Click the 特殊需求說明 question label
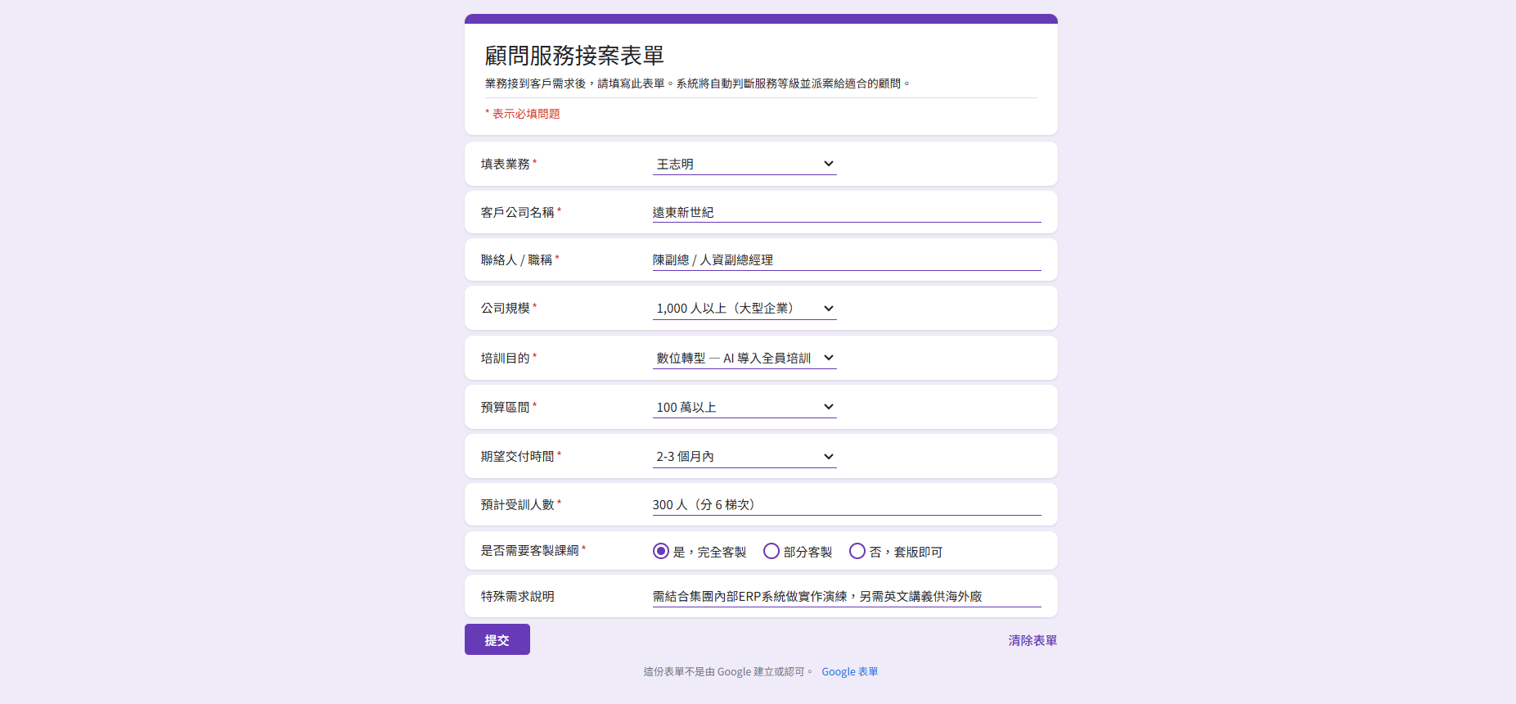This screenshot has width=1516, height=704. 518,596
